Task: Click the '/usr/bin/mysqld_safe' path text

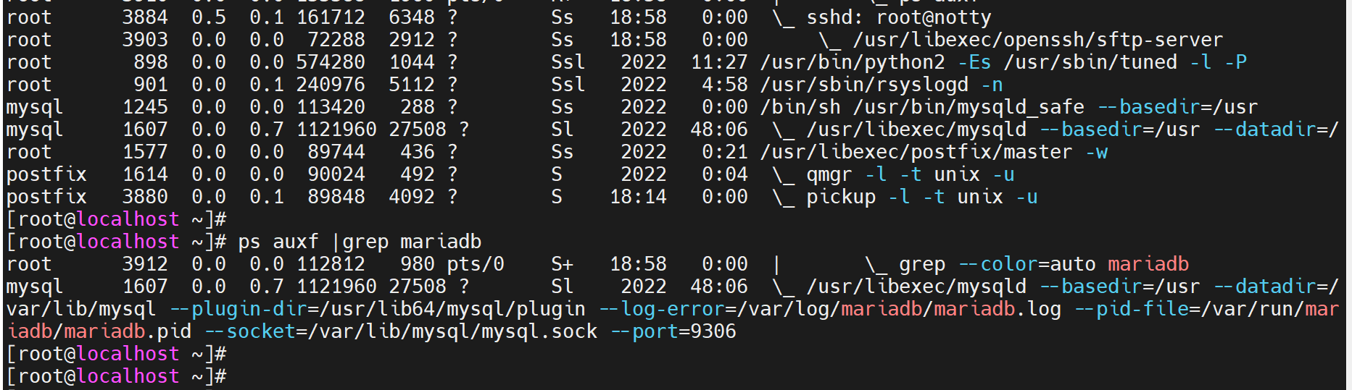Action: point(969,107)
